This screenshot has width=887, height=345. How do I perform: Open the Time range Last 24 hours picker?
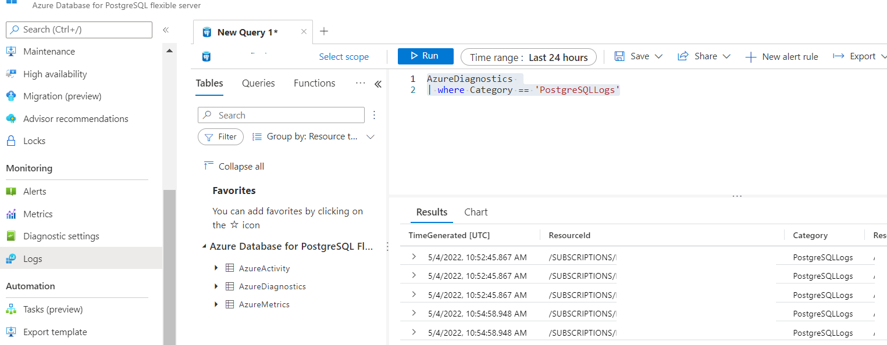[529, 57]
